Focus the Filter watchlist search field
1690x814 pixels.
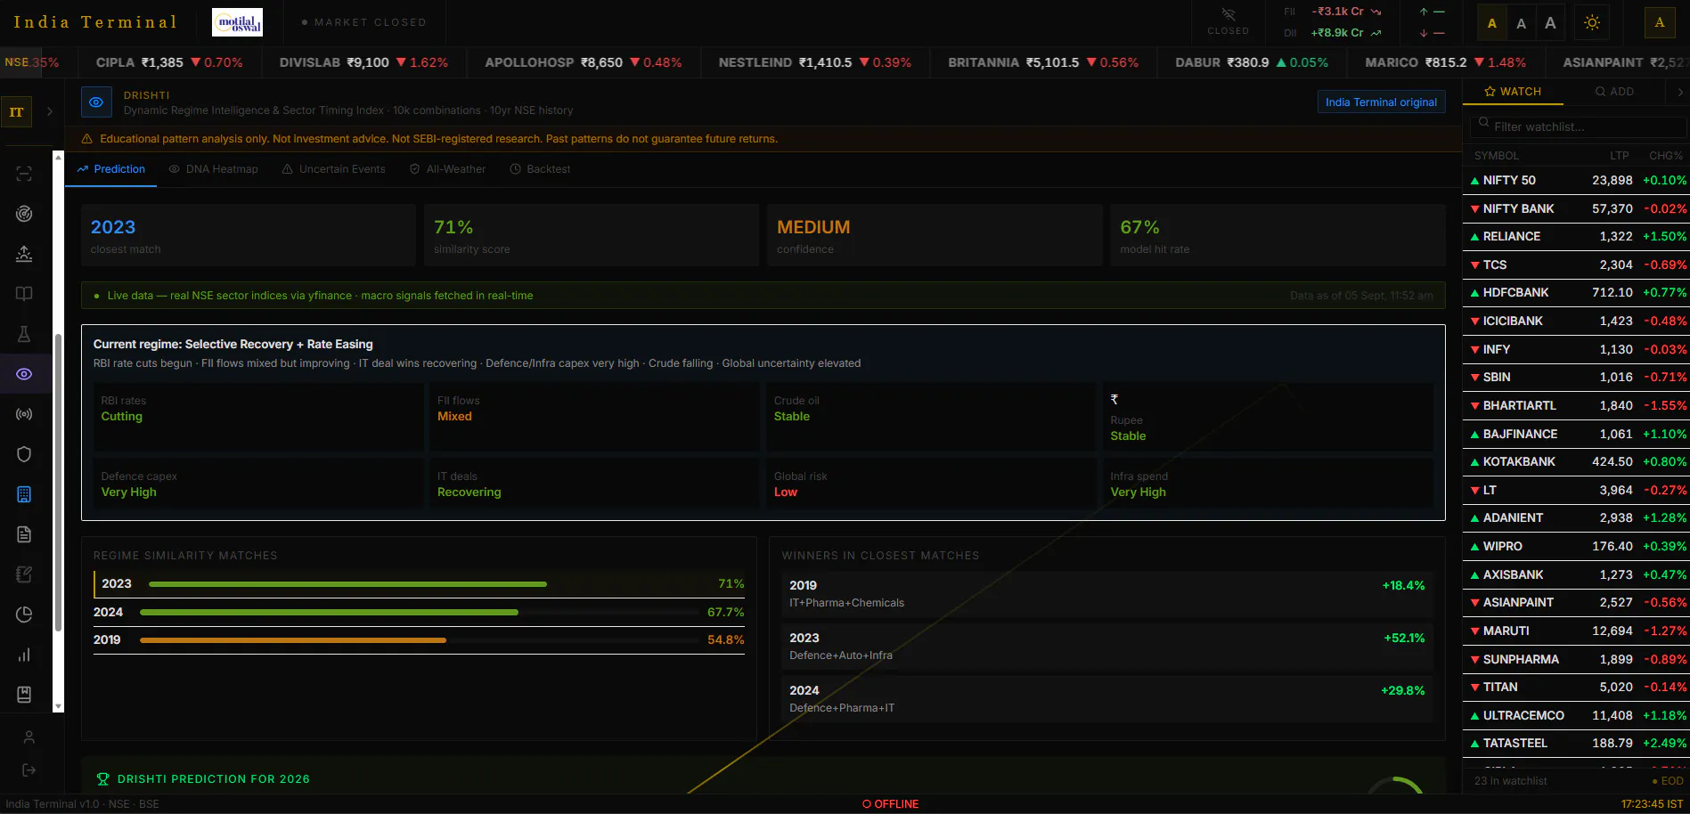point(1579,126)
